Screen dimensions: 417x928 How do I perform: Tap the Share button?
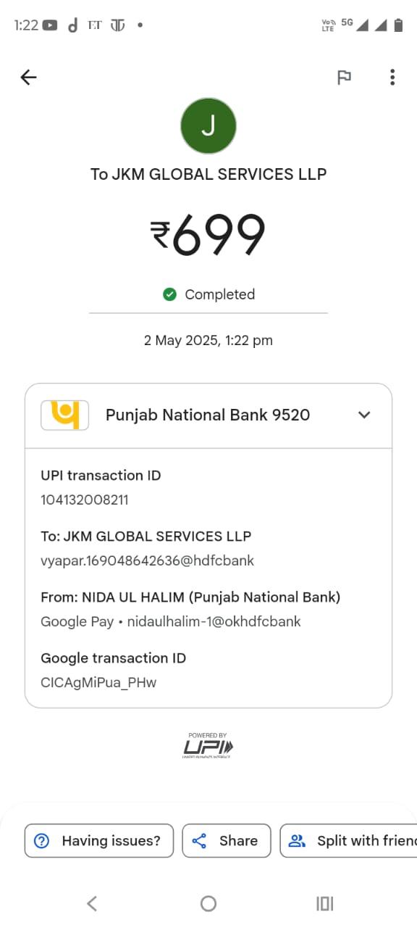[227, 841]
